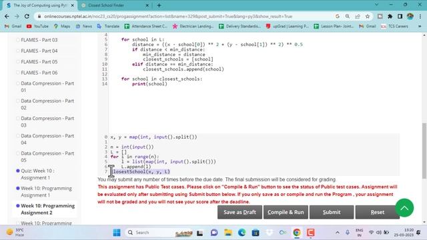The width and height of the screenshot is (427, 240).
Task: Open Microsoft Edge from the taskbar
Action: click(x=242, y=233)
